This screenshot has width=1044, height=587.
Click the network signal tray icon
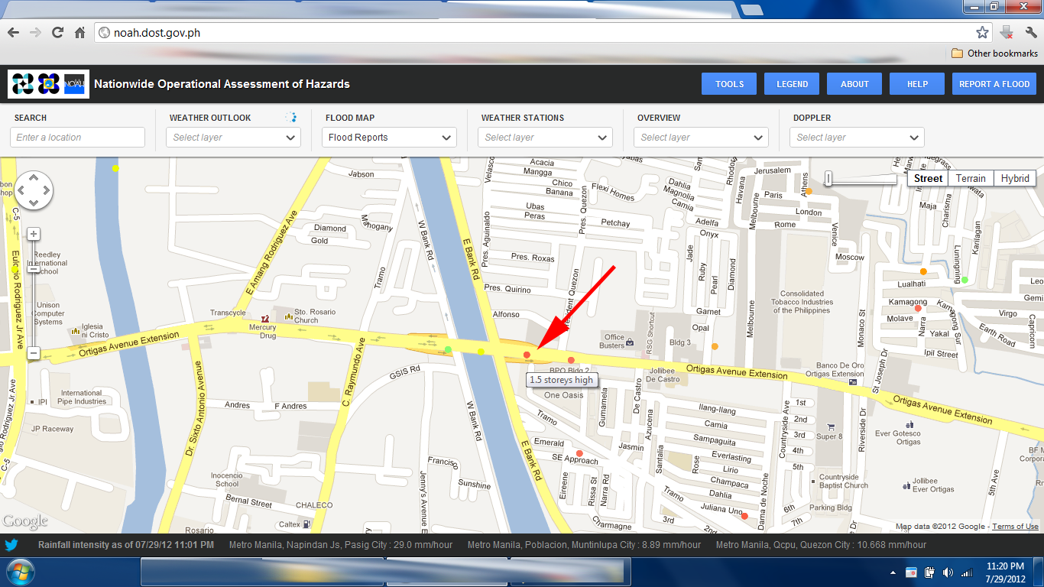[967, 572]
